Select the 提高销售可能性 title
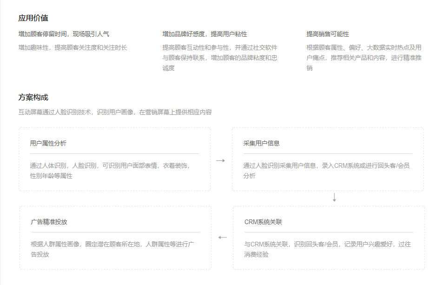Image resolution: width=443 pixels, height=285 pixels. [x=328, y=34]
